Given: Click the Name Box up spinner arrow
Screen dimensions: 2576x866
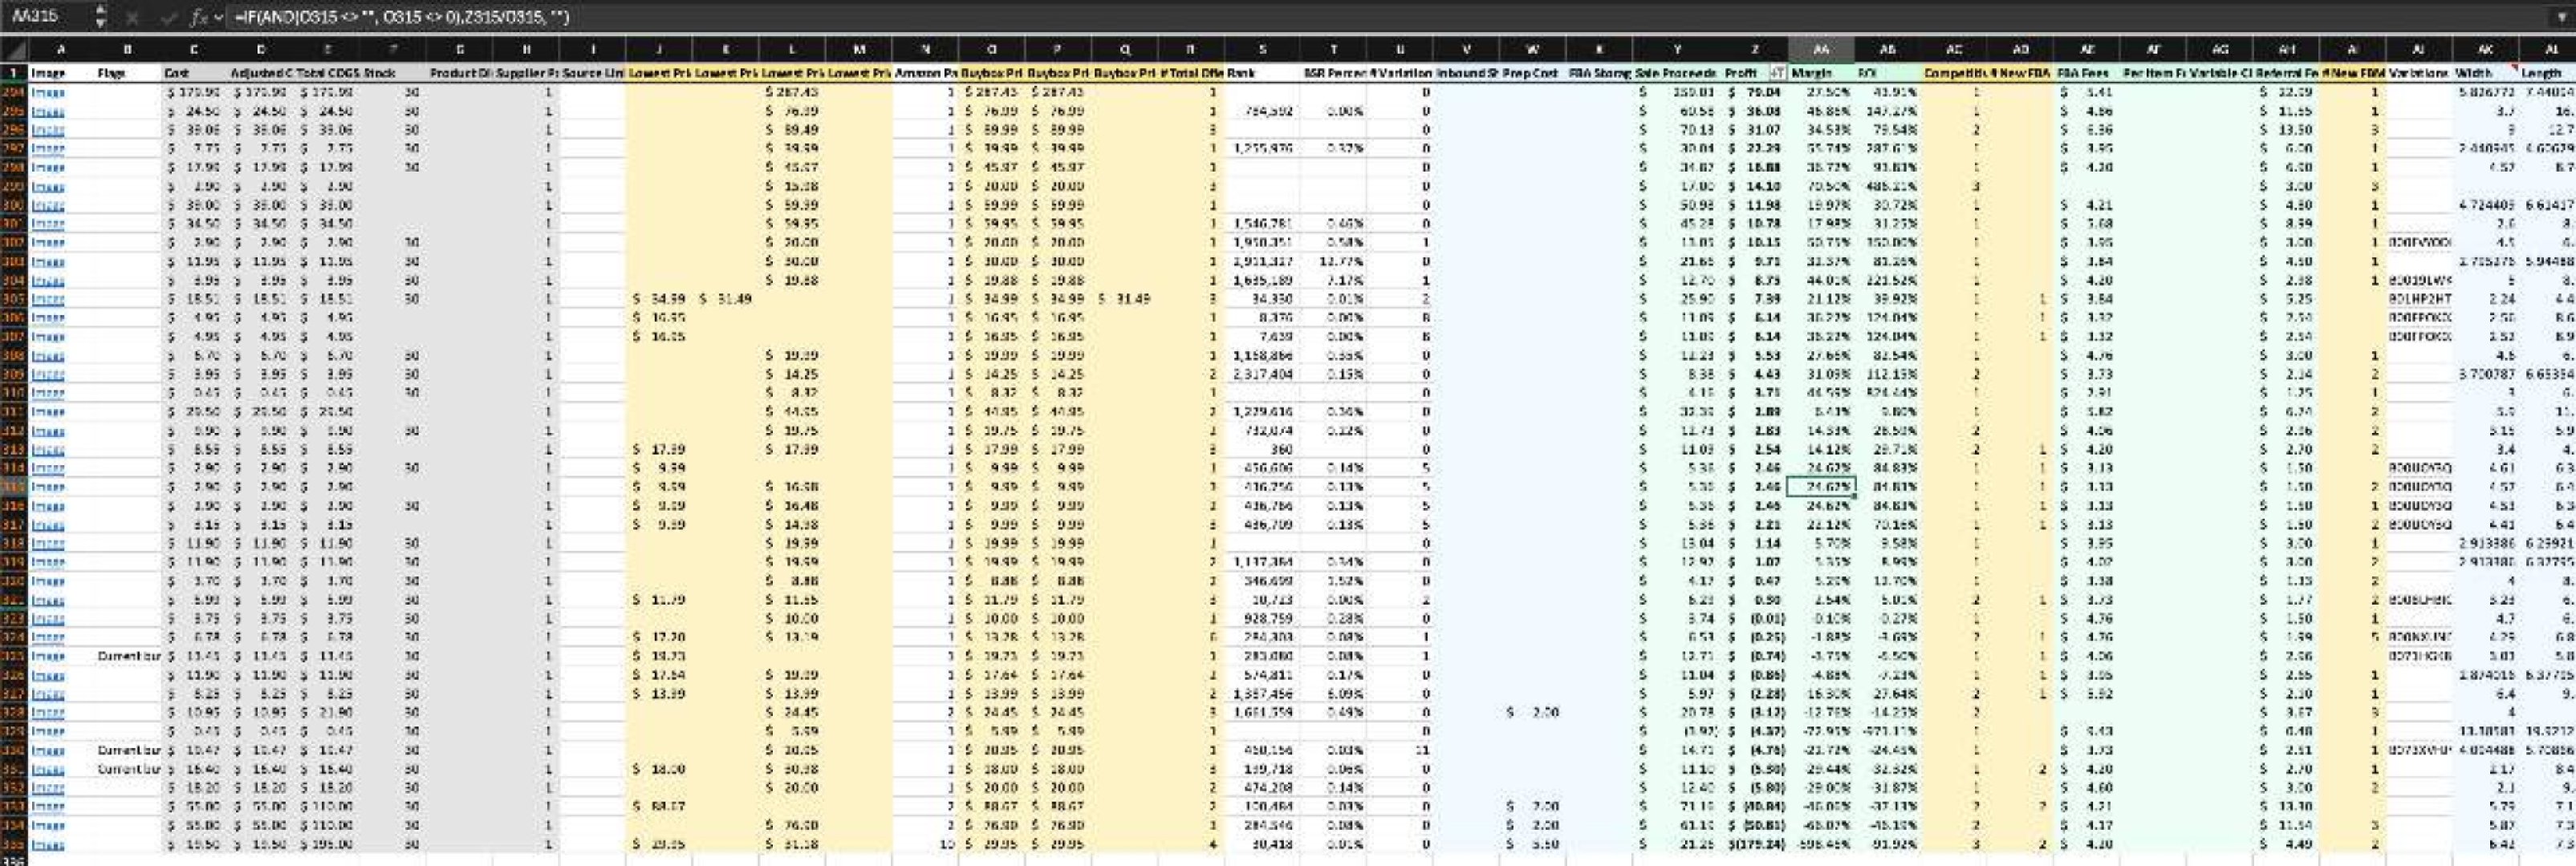Looking at the screenshot, I should point(100,10).
